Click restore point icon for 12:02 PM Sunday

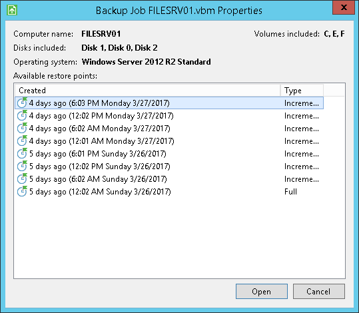point(22,166)
